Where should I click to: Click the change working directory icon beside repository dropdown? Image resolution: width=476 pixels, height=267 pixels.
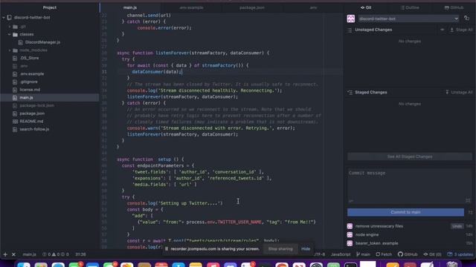tap(466, 19)
